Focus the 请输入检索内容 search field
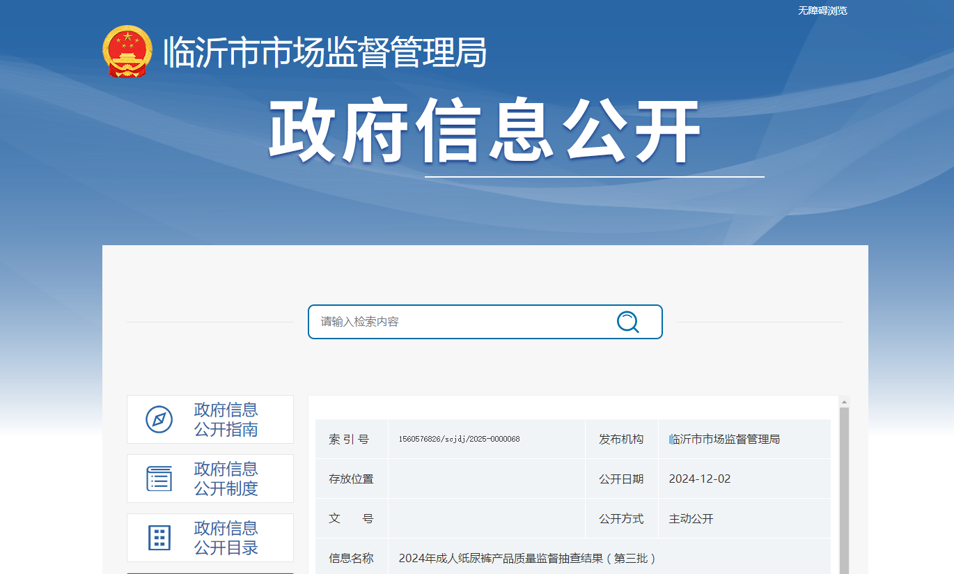Viewport: 954px width, 574px height. click(x=485, y=322)
